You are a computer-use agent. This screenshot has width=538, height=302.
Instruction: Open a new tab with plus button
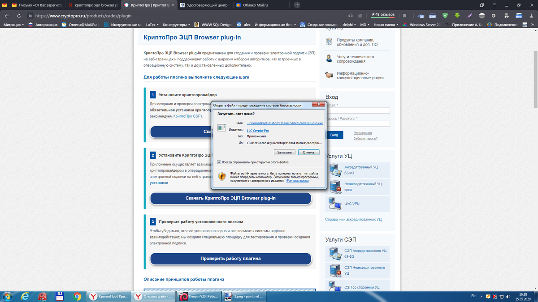[297, 5]
